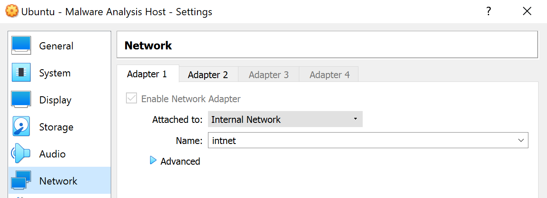Select the Storage settings label
This screenshot has width=547, height=198.
tap(56, 127)
